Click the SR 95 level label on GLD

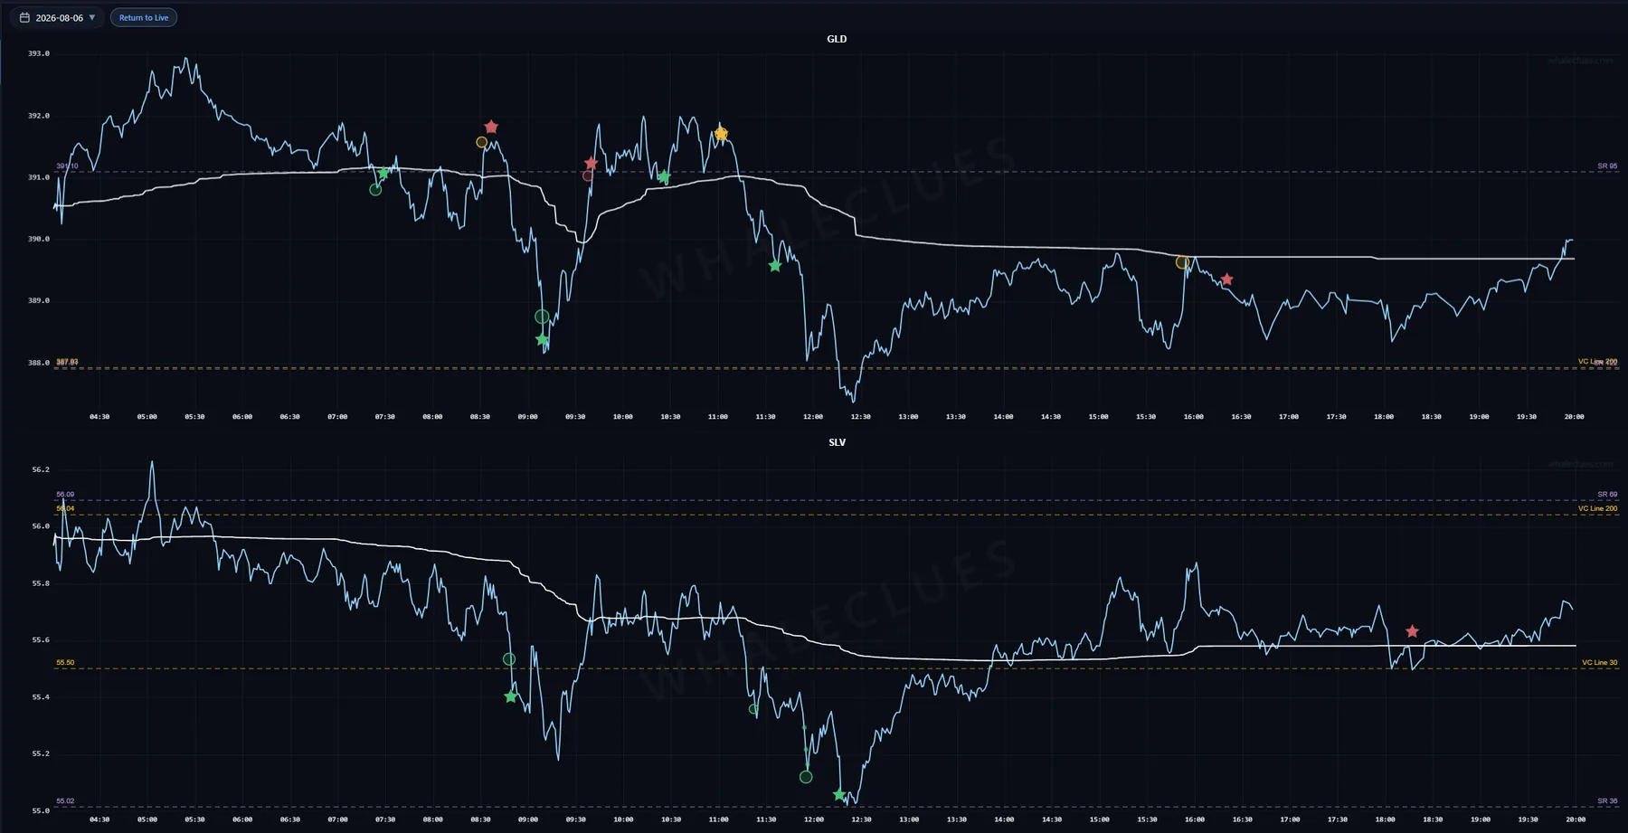point(1606,166)
